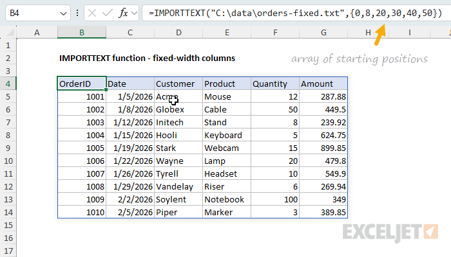Click the Cancel (X) formula icon

click(92, 13)
